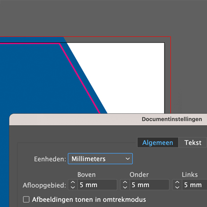Click the Afloopgebied label
Viewport: 207px width, 207px height.
pyautogui.click(x=44, y=185)
